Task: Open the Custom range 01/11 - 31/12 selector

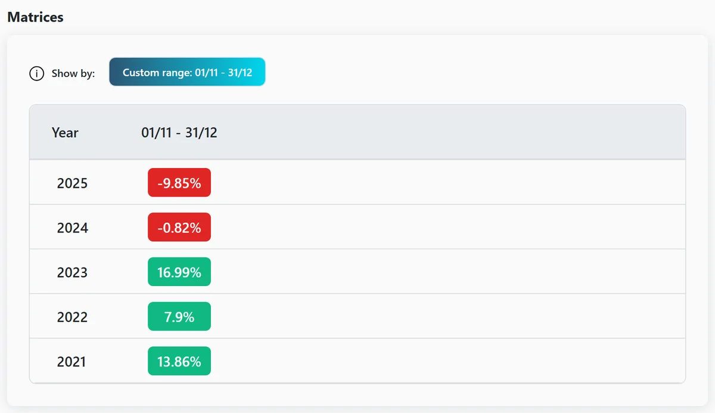Action: click(x=187, y=72)
